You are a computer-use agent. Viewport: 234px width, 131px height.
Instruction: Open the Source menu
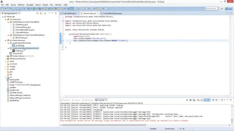[13, 5]
